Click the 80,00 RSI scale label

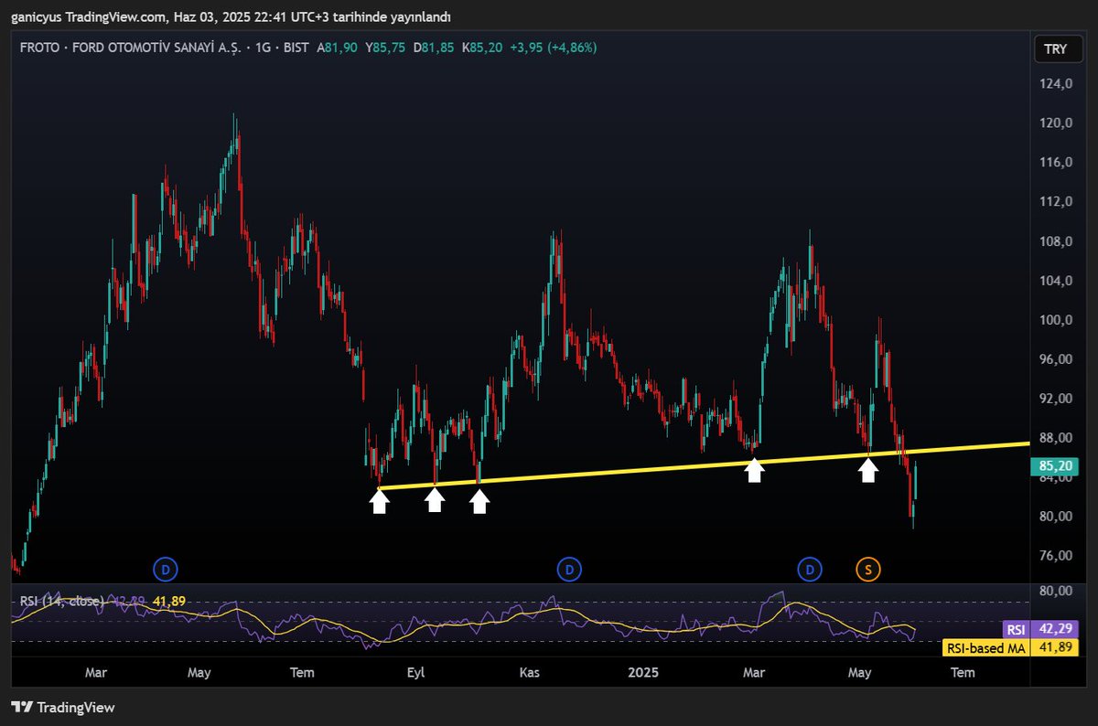[x=1056, y=591]
